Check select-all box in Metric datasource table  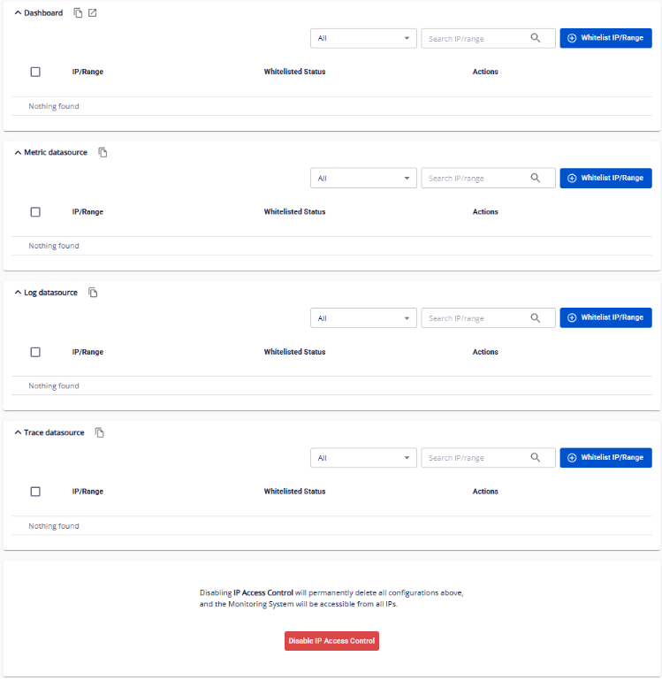coord(35,212)
